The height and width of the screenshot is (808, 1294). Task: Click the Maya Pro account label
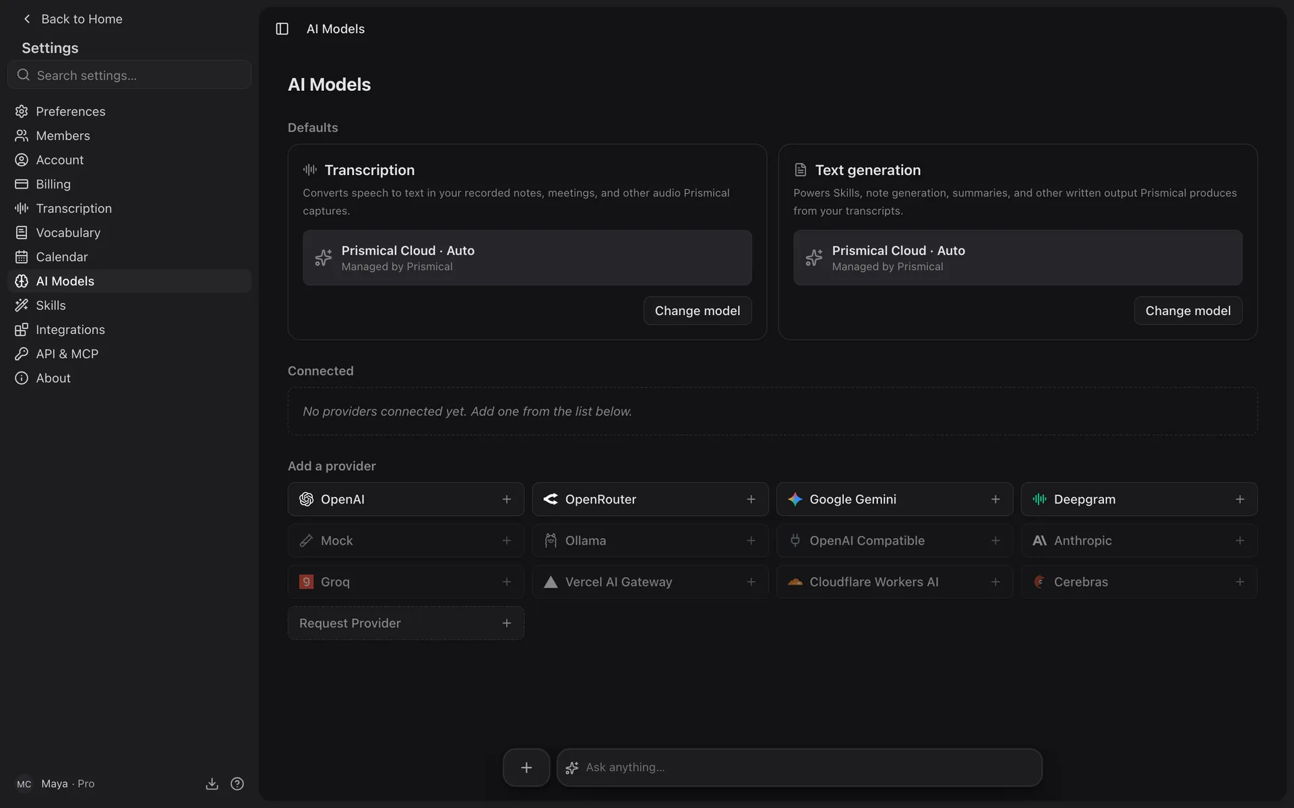coord(67,784)
